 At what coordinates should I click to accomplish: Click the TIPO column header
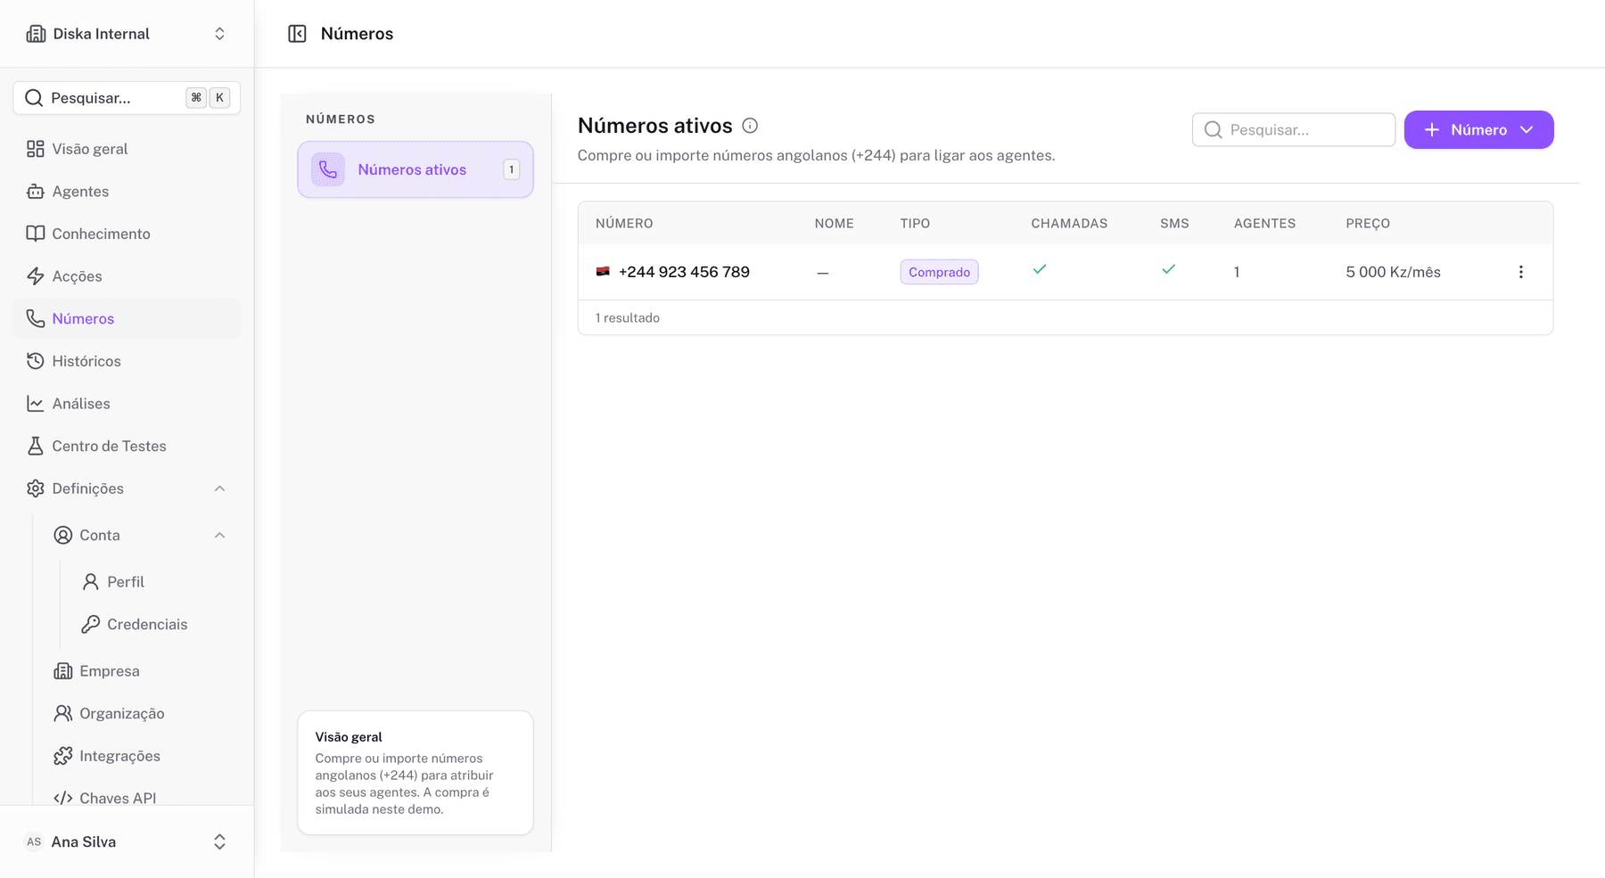coord(915,224)
